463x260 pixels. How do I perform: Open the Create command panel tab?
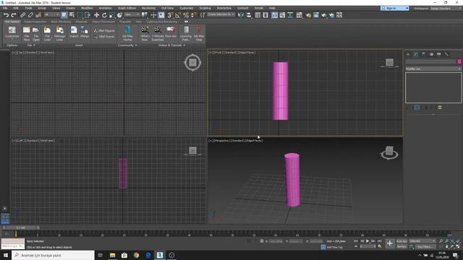(x=408, y=55)
